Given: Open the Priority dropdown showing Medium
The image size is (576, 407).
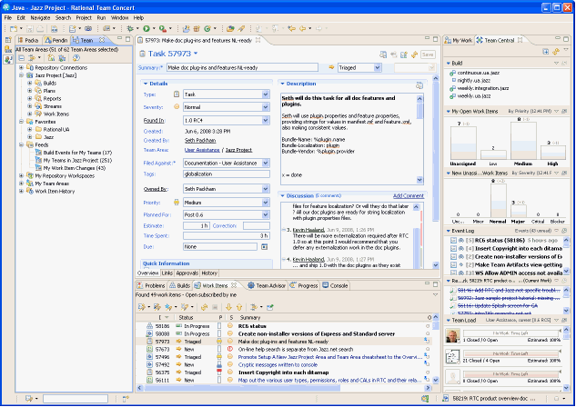Looking at the screenshot, I should 266,203.
